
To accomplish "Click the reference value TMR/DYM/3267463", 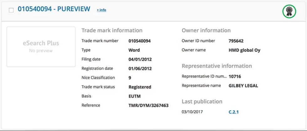I will coord(148,106).
